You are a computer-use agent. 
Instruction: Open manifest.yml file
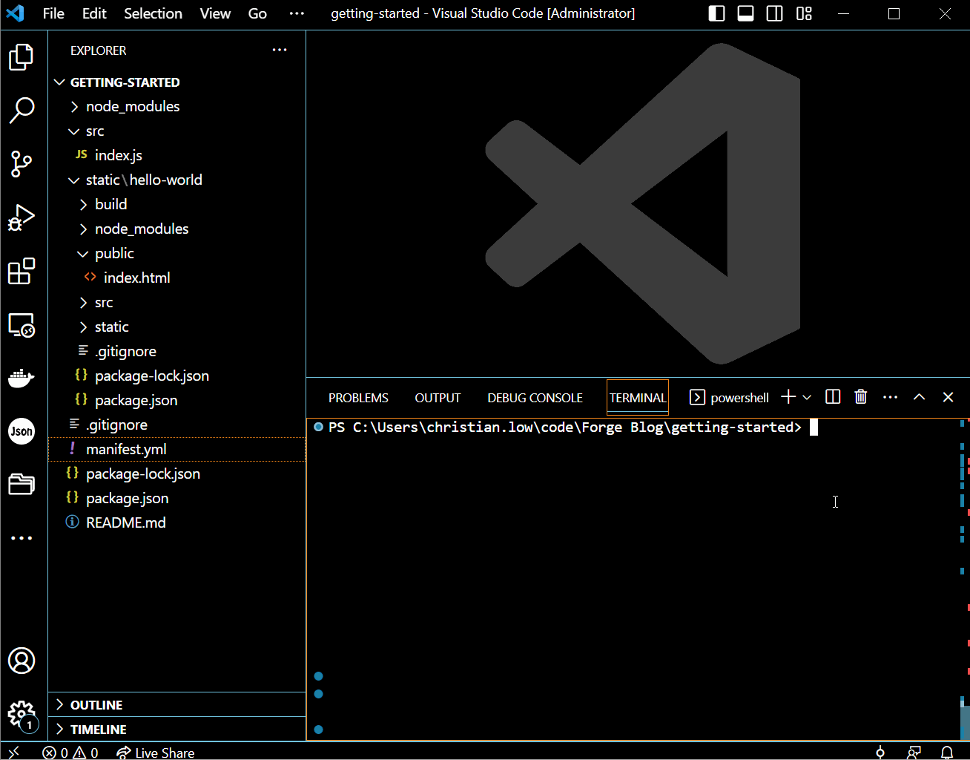(x=176, y=449)
